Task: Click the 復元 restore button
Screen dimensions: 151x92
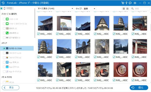Action: pos(139,87)
